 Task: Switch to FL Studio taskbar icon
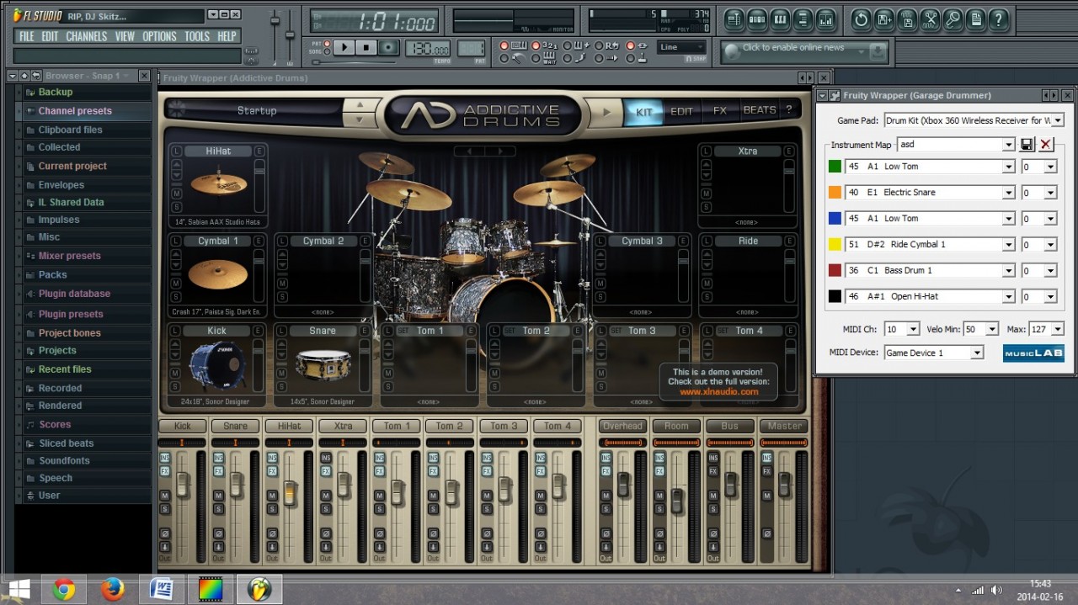(259, 589)
